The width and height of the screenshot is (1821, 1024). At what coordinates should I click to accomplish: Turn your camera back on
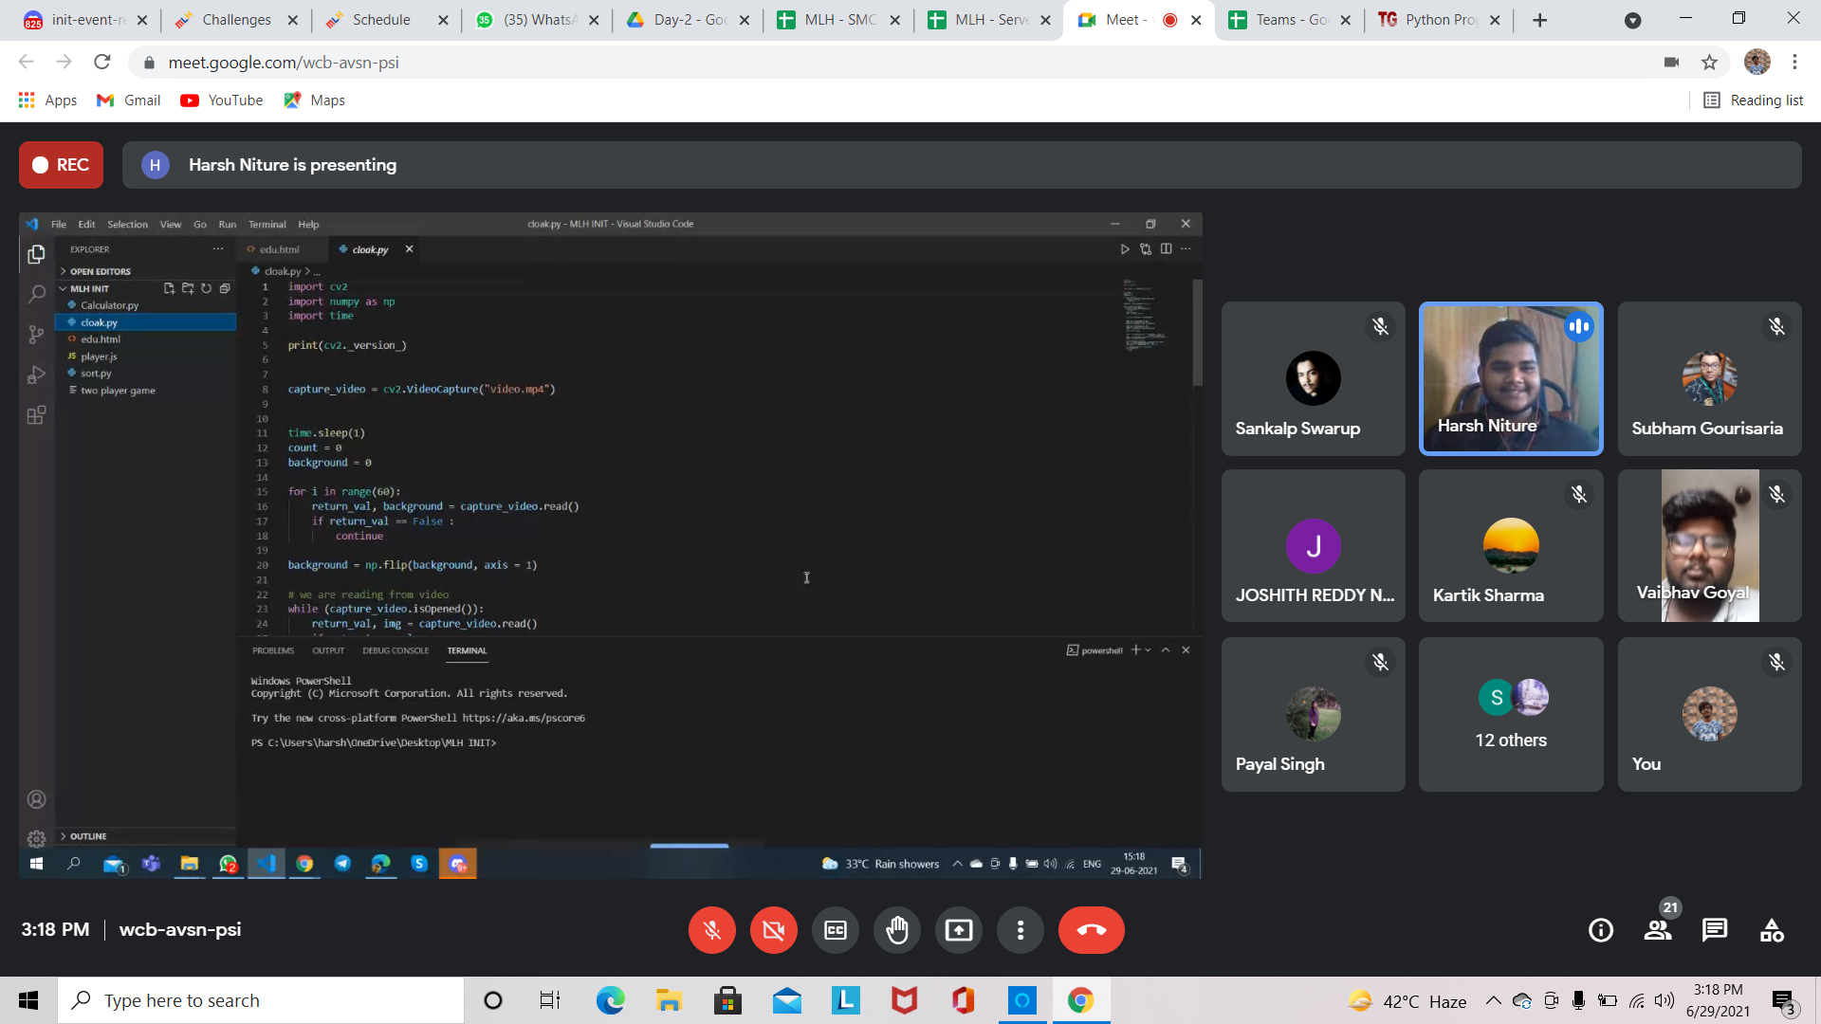(x=773, y=930)
